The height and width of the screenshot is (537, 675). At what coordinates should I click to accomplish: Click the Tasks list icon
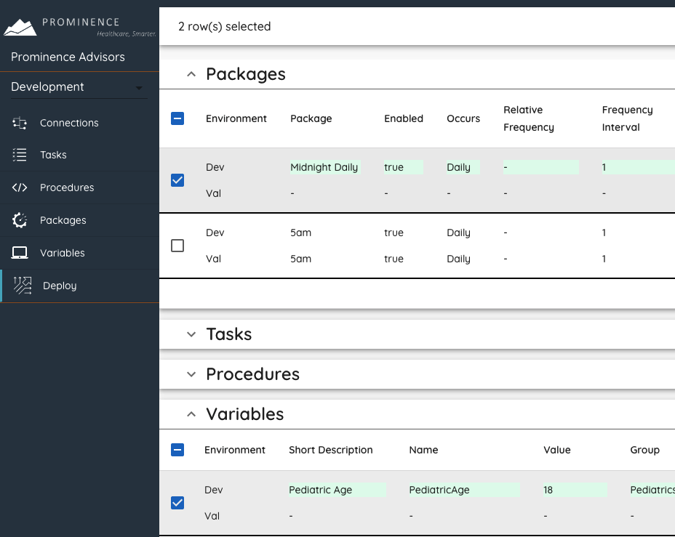click(x=20, y=155)
